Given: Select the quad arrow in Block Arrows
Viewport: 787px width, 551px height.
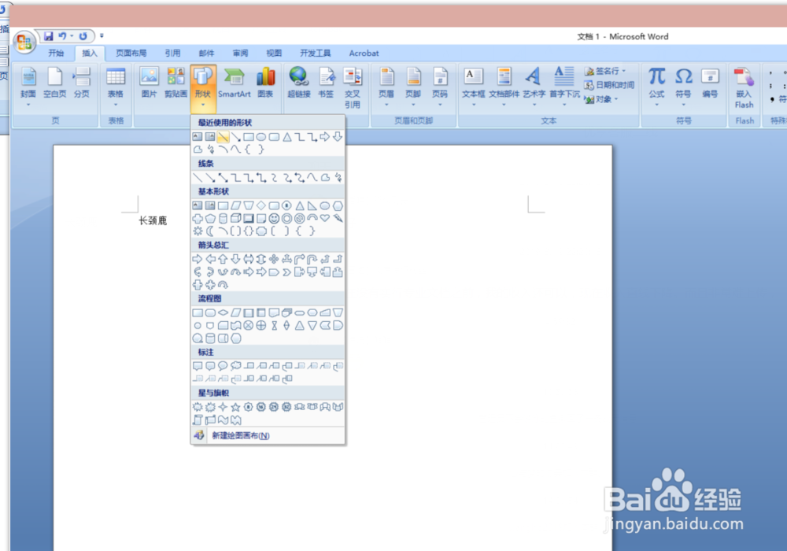Looking at the screenshot, I should (274, 259).
